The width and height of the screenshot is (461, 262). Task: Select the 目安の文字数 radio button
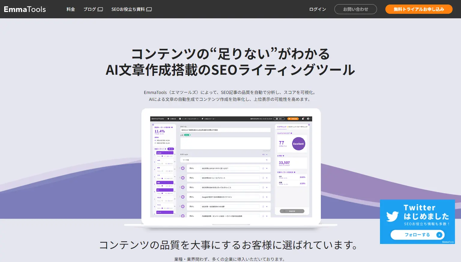point(155,143)
